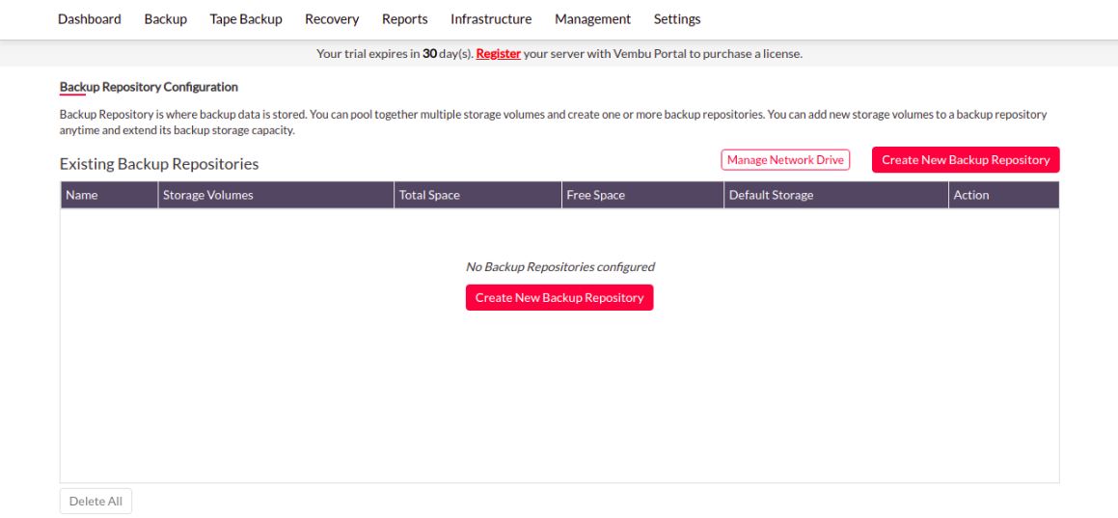Click the Free Space column header

[x=642, y=195]
